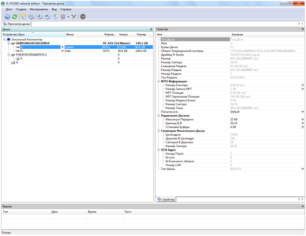Screen dimensions: 306x236
Task: Click Create region toolbar icon
Action: pyautogui.click(x=56, y=17)
